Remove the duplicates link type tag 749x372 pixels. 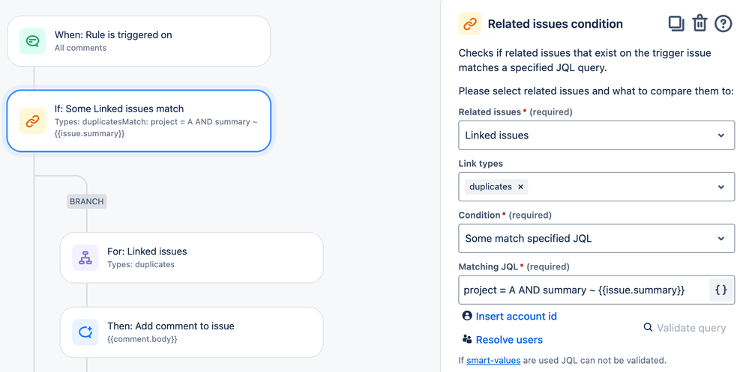pos(521,186)
